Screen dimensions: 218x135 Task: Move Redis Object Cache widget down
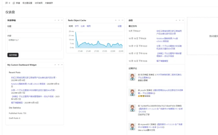coord(119,20)
